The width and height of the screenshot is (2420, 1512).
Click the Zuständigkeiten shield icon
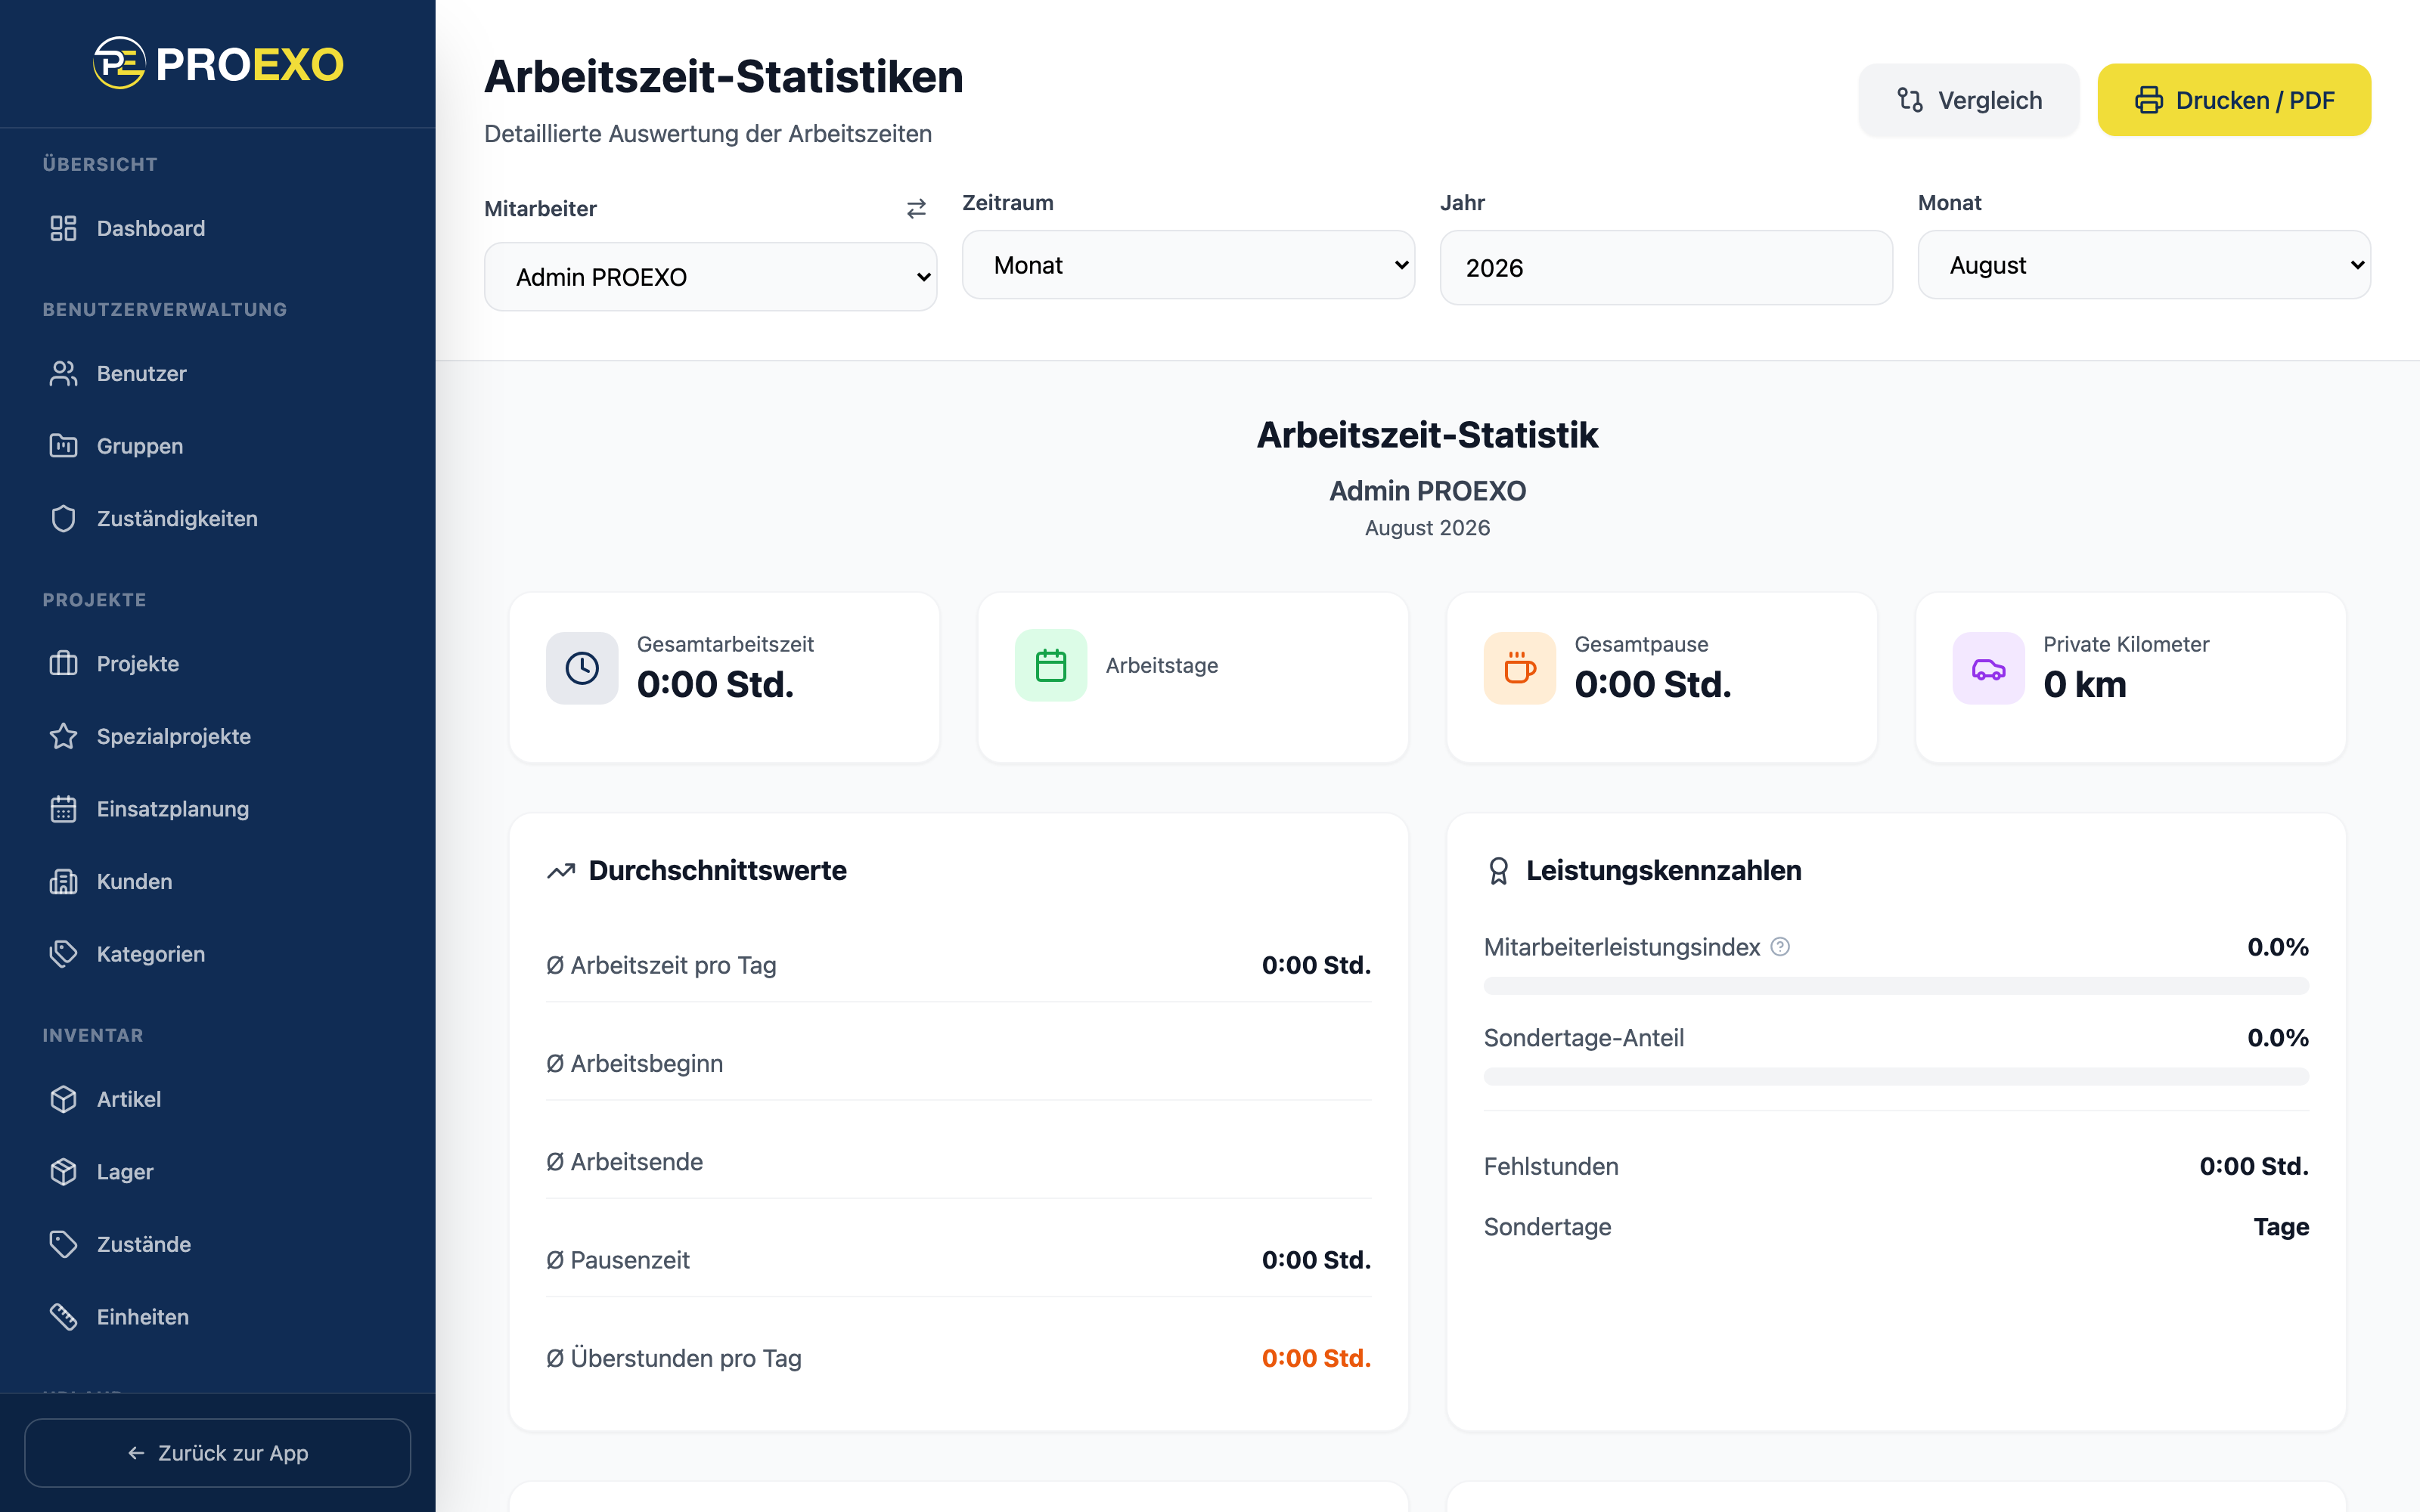[x=63, y=518]
